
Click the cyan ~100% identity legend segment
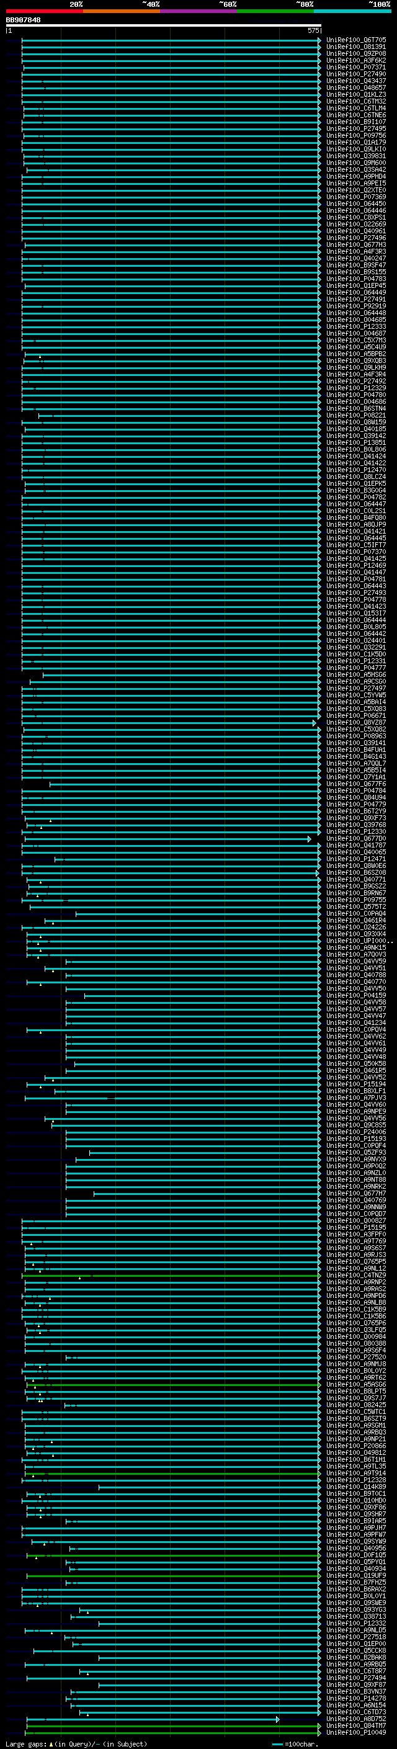352,11
